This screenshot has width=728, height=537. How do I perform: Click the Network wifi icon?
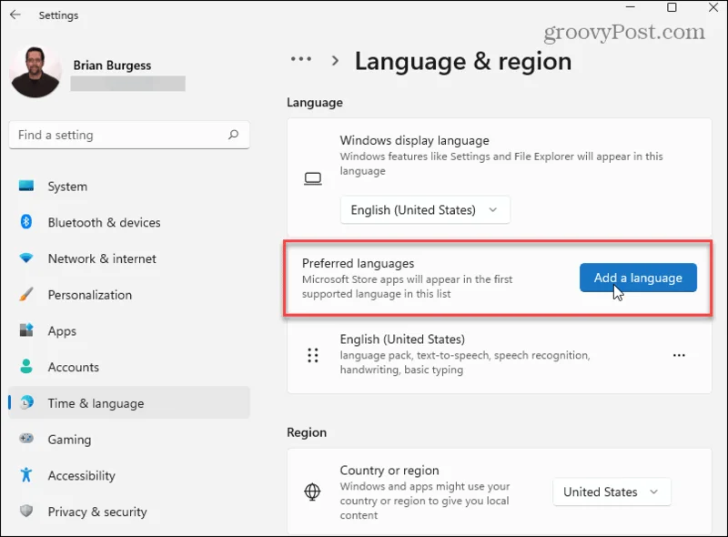pos(26,258)
